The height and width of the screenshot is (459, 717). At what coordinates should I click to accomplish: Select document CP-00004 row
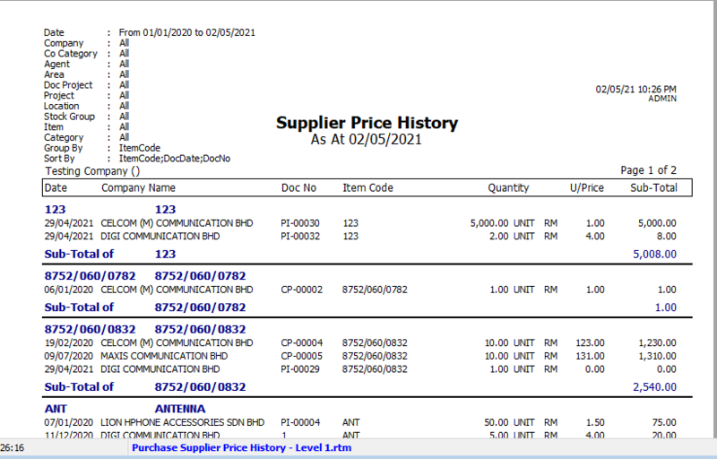click(x=300, y=343)
